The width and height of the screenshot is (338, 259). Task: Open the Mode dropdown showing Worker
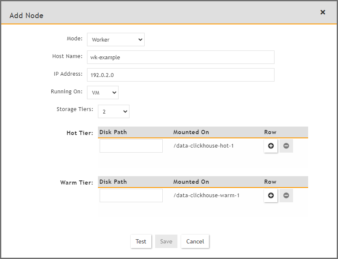tap(116, 40)
